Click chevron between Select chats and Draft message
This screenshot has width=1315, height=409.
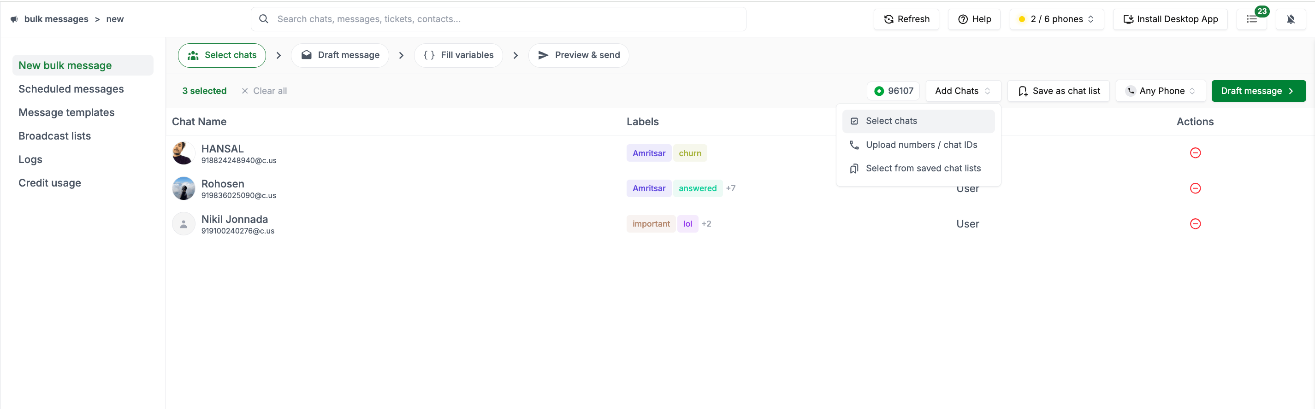click(278, 55)
